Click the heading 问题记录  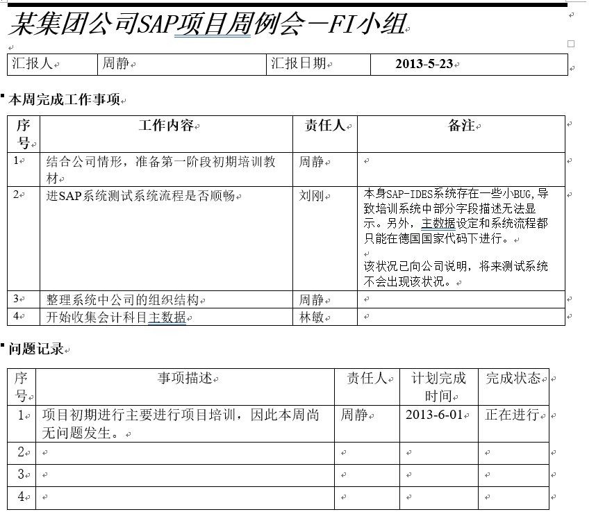36,349
